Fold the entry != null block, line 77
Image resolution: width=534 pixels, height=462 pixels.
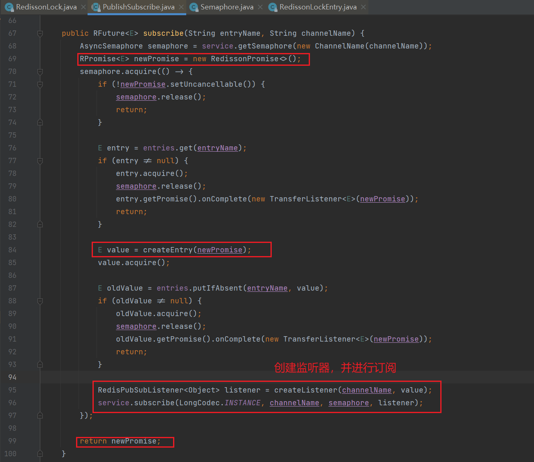coord(40,161)
